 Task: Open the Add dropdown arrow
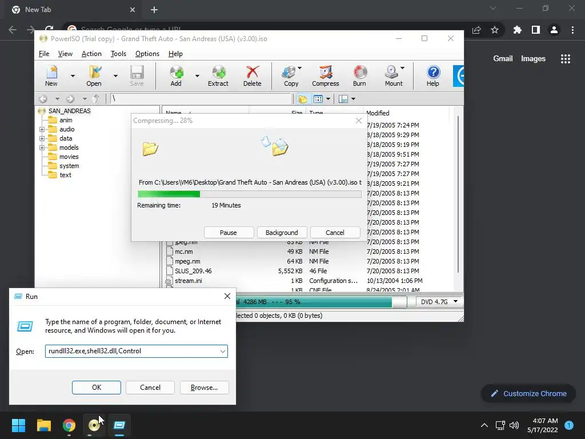pyautogui.click(x=197, y=76)
